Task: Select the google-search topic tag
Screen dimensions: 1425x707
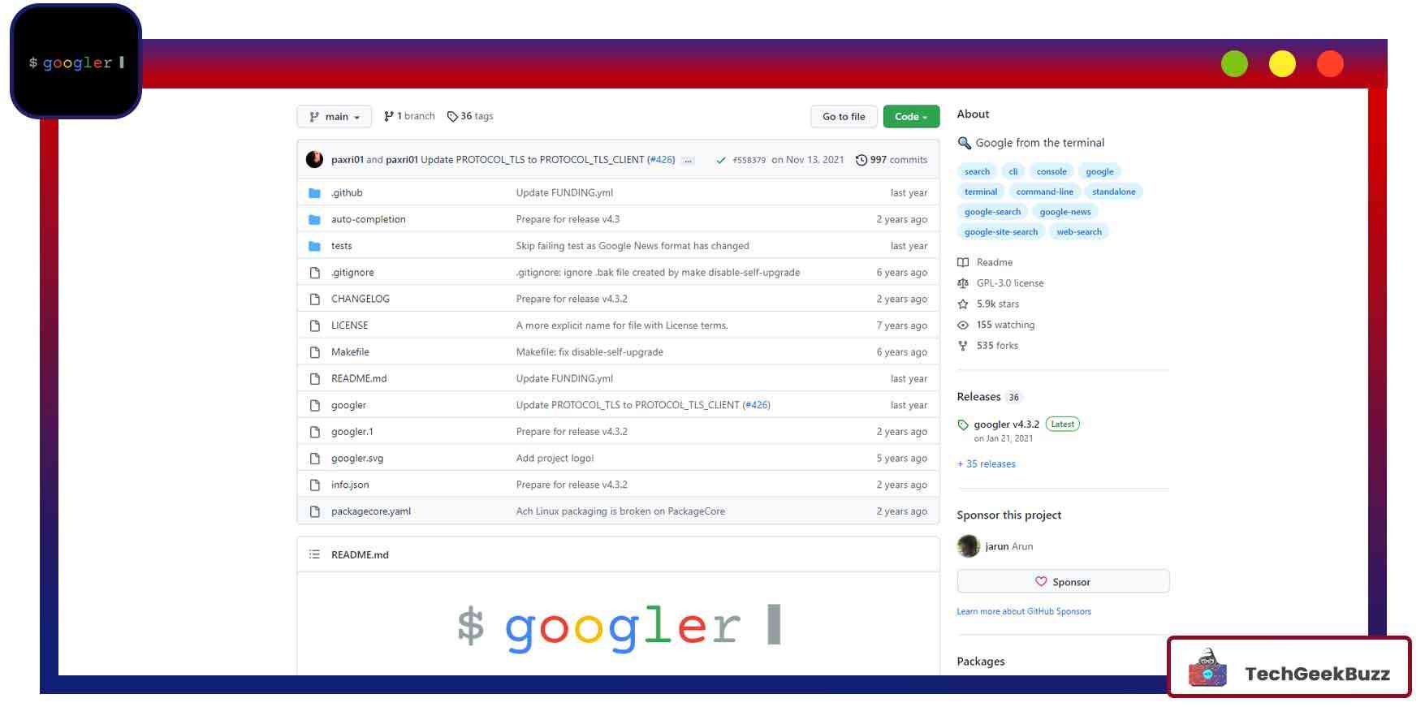Action: coord(992,212)
